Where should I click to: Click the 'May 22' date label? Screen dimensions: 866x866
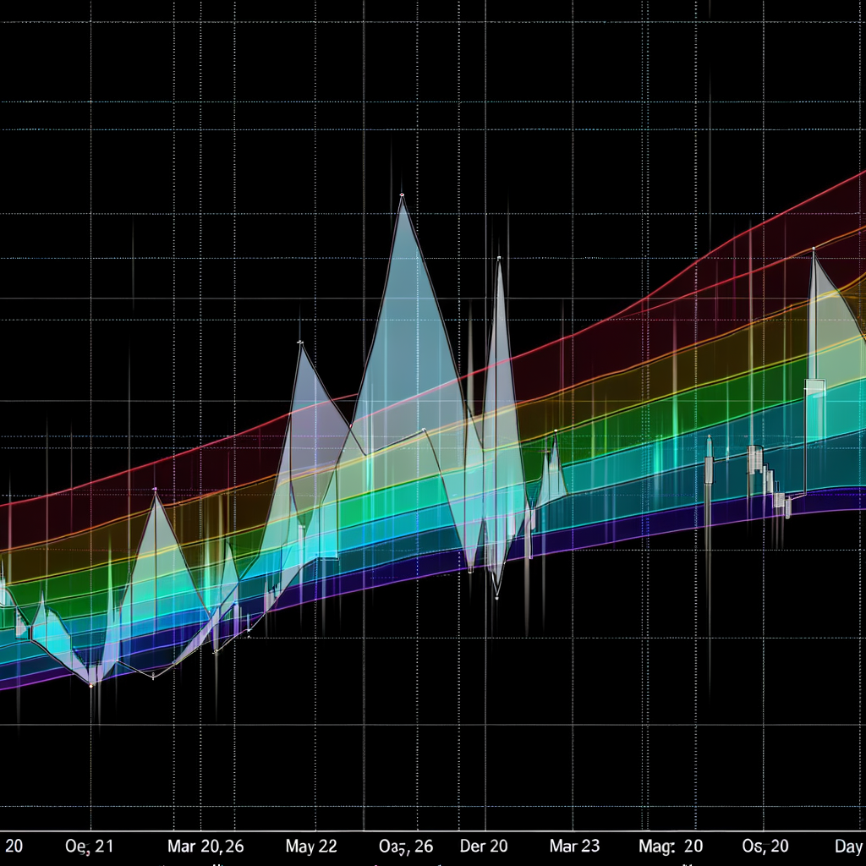point(311,846)
